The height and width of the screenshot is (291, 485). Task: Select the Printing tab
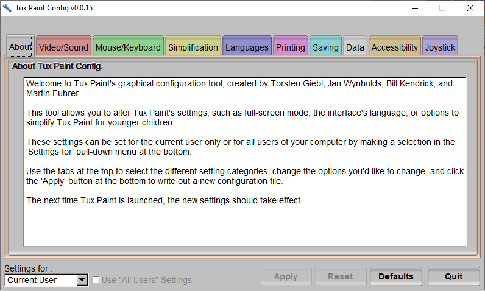pos(291,46)
